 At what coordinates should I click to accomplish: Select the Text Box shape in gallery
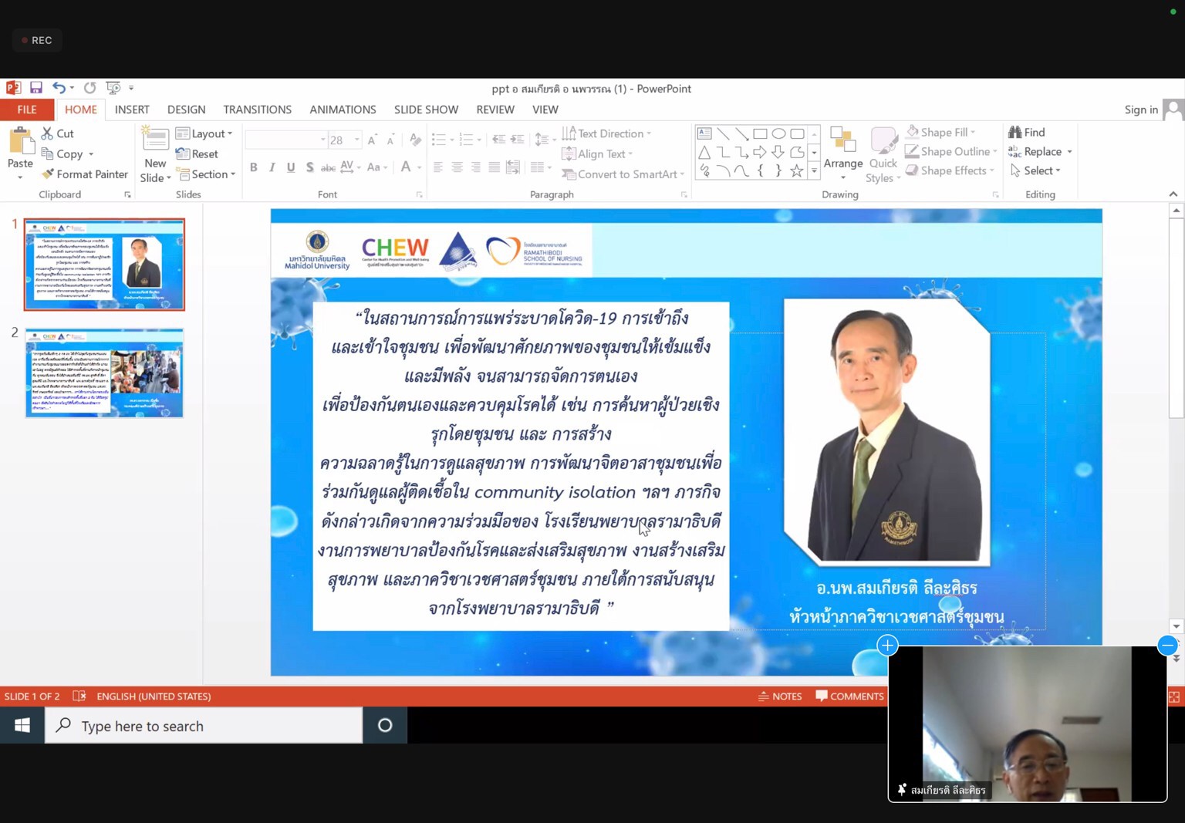tap(704, 133)
